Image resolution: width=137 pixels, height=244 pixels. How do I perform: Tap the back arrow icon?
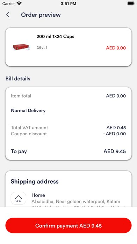tap(8, 15)
